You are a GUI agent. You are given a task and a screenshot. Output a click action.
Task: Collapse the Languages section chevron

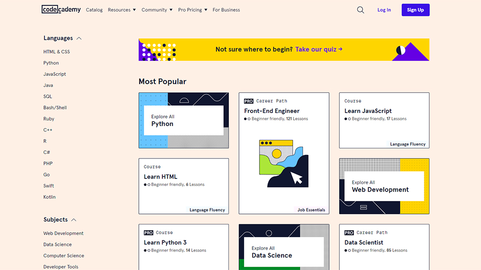coord(79,38)
